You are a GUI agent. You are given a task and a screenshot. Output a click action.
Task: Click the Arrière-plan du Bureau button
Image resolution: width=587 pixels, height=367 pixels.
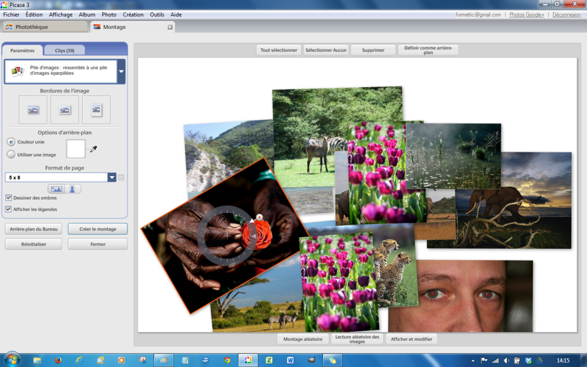click(34, 229)
